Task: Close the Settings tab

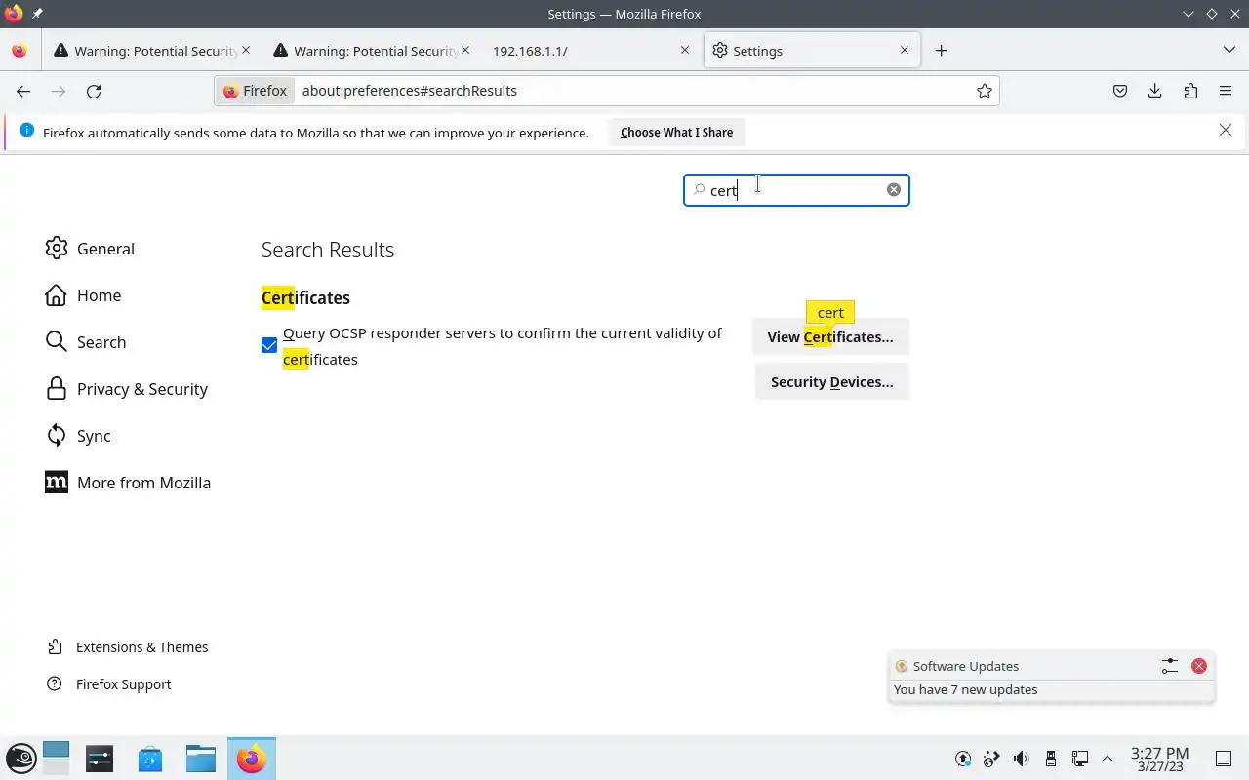Action: pos(904,50)
